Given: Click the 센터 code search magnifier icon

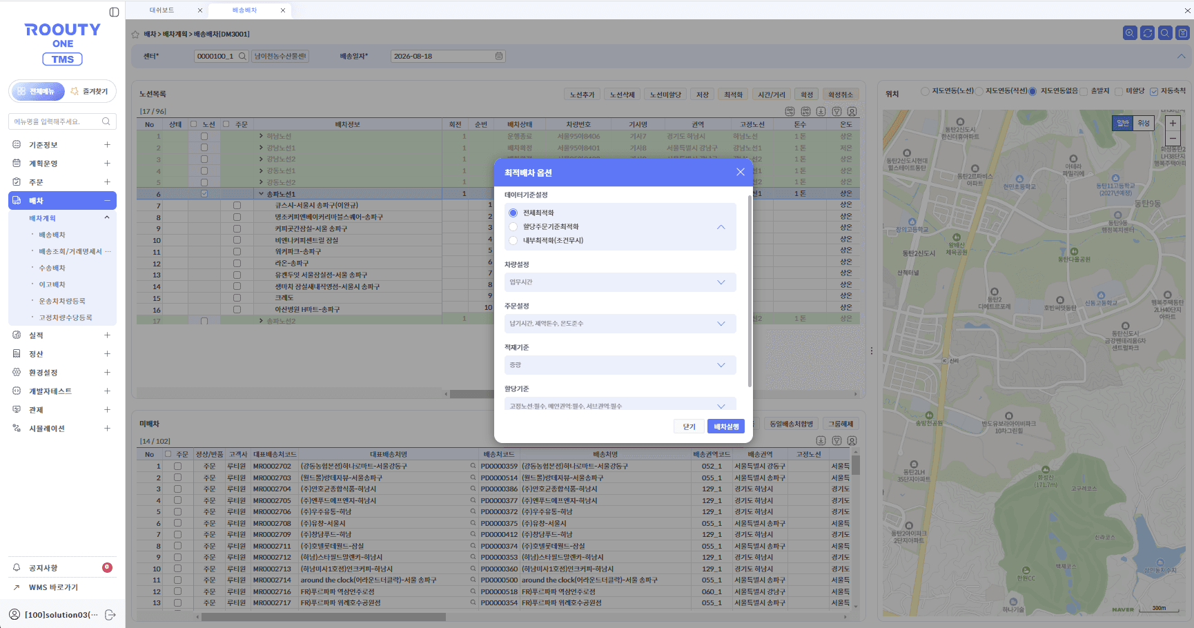Looking at the screenshot, I should click(242, 56).
